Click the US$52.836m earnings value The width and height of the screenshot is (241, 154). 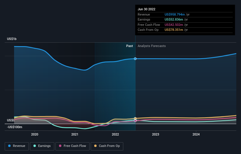pyautogui.click(x=174, y=19)
